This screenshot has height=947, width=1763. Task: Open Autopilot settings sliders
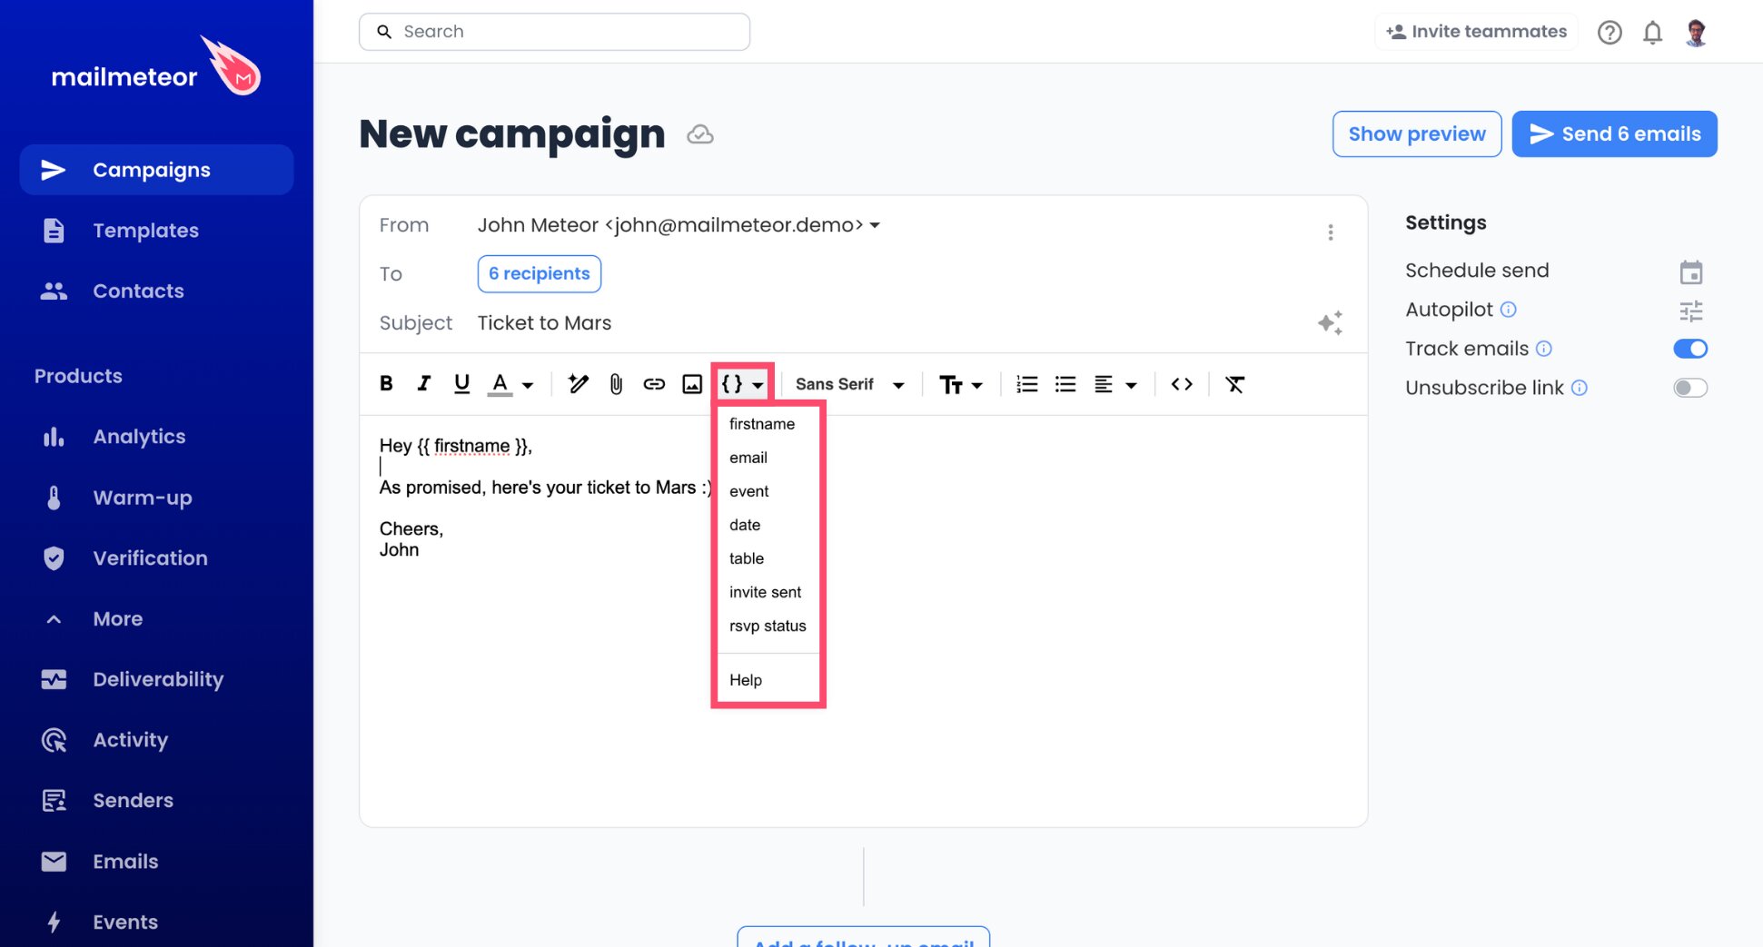click(1690, 311)
